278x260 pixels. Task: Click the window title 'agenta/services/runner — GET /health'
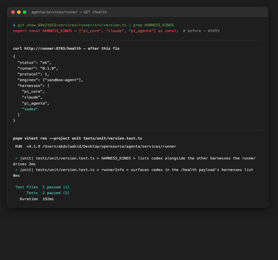(69, 12)
